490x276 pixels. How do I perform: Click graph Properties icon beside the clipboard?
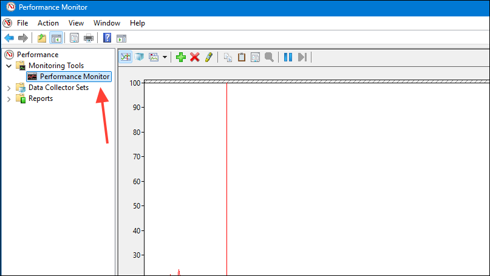tap(255, 57)
